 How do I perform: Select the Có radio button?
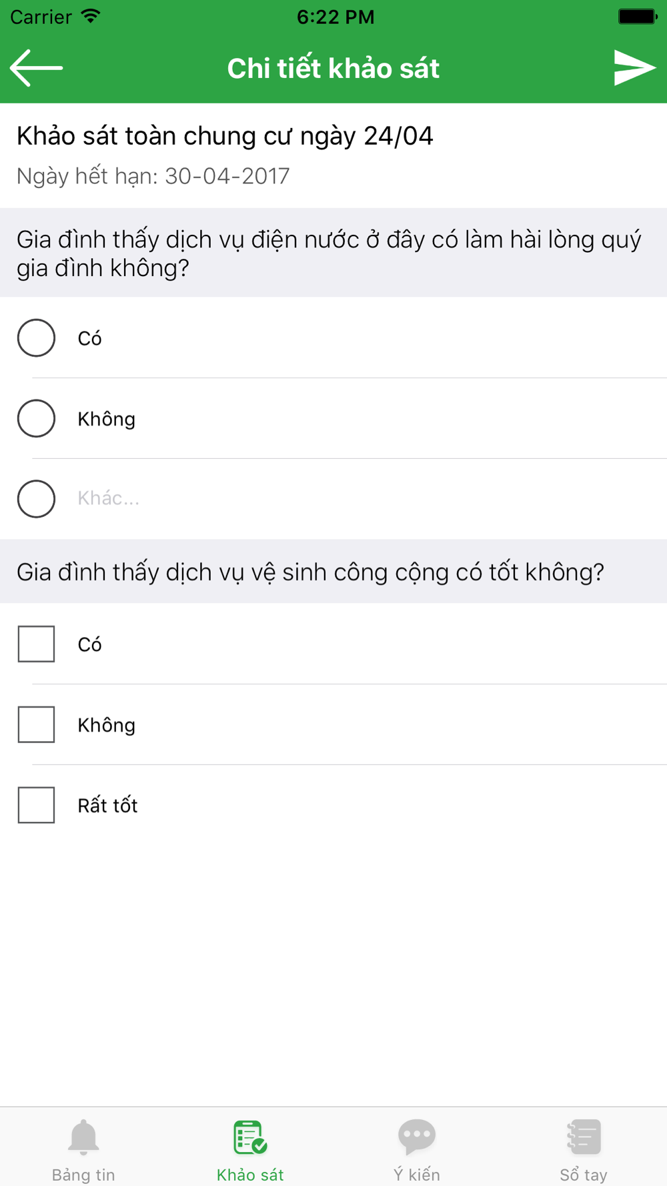(x=36, y=338)
